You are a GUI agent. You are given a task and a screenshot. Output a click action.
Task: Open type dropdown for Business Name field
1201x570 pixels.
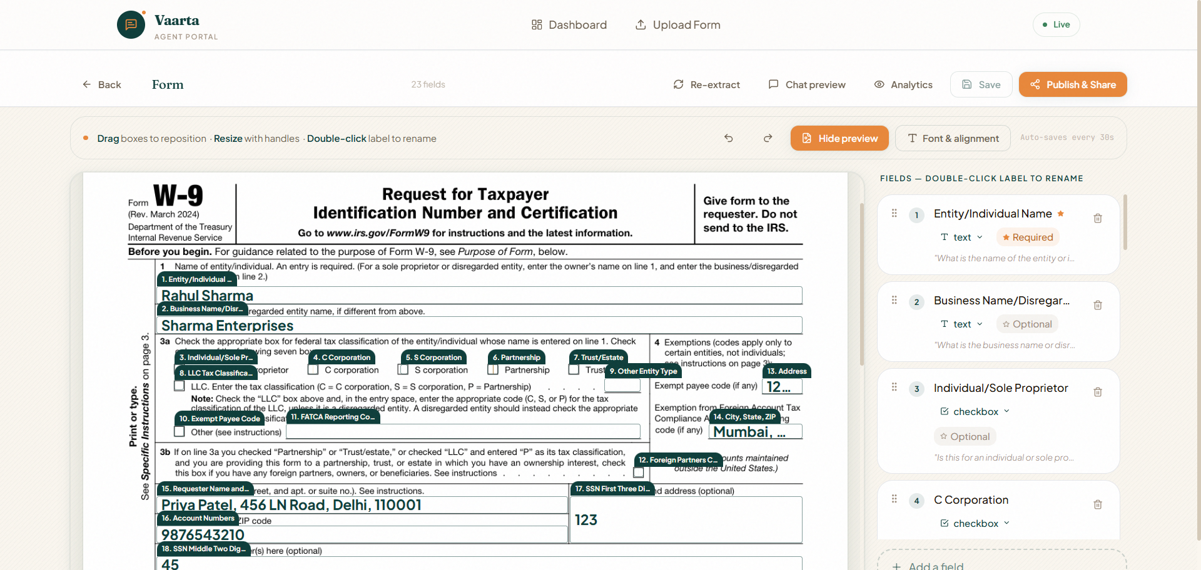tap(962, 324)
